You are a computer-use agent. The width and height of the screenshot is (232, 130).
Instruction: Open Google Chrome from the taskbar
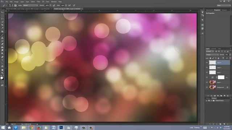click(x=31, y=127)
